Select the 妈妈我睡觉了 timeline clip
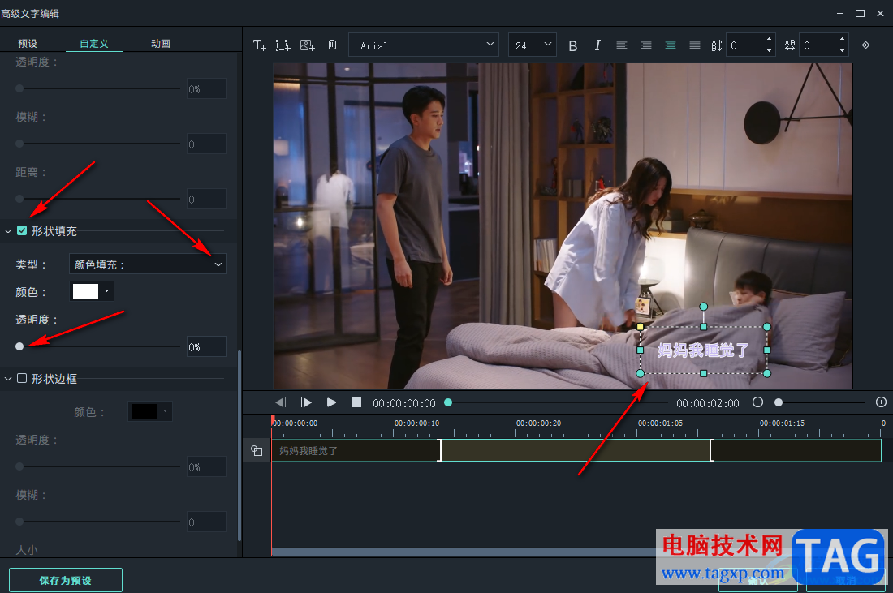This screenshot has height=593, width=893. (576, 450)
